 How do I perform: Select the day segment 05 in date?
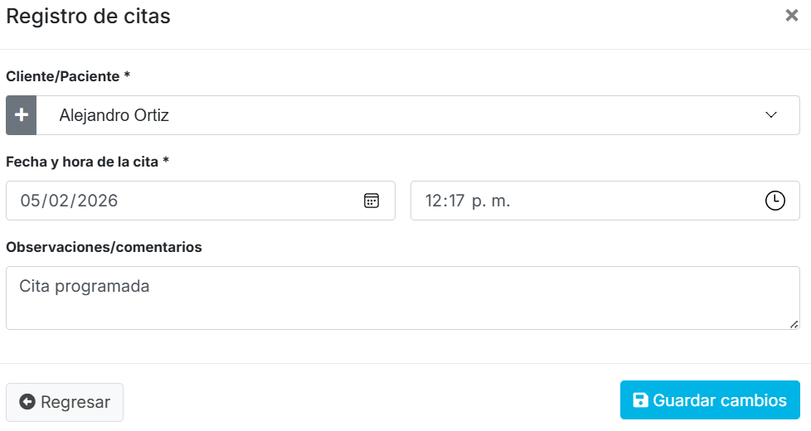click(31, 201)
